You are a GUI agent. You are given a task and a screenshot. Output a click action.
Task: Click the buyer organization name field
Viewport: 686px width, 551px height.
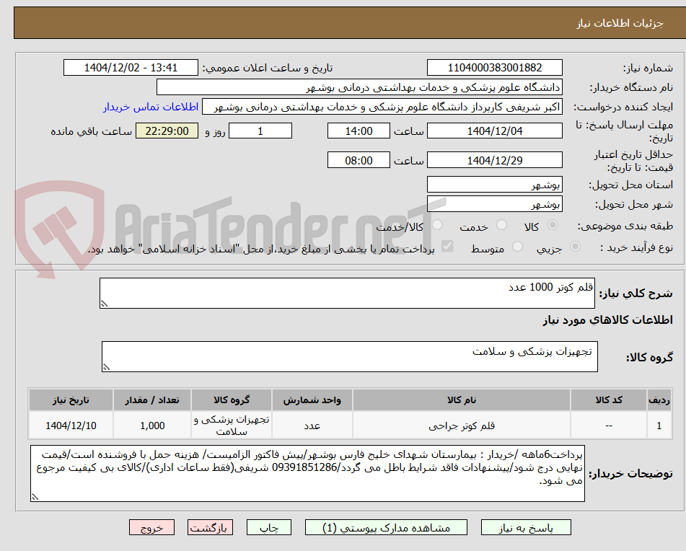tap(359, 87)
